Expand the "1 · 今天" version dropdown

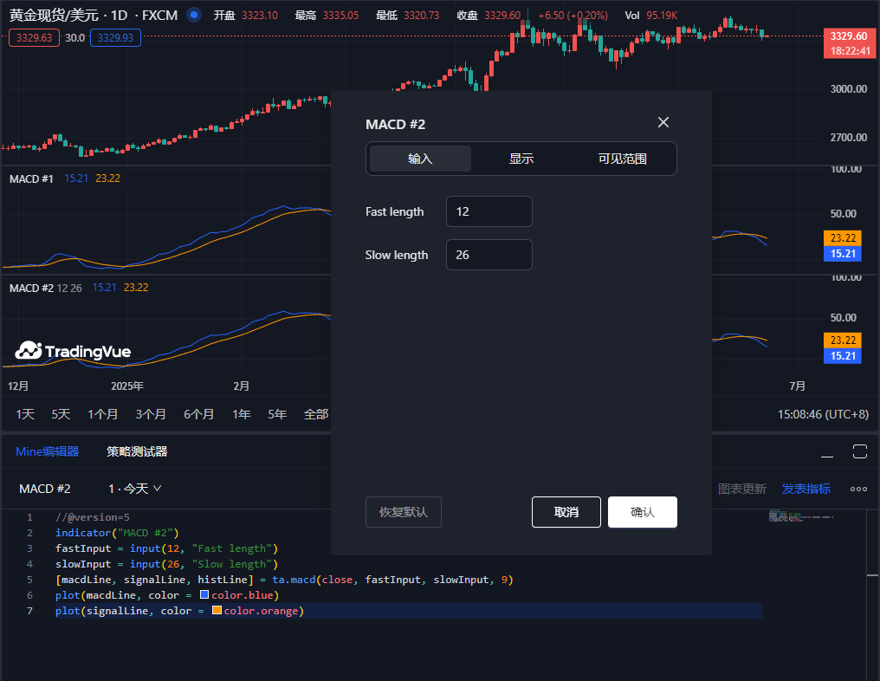pos(135,489)
